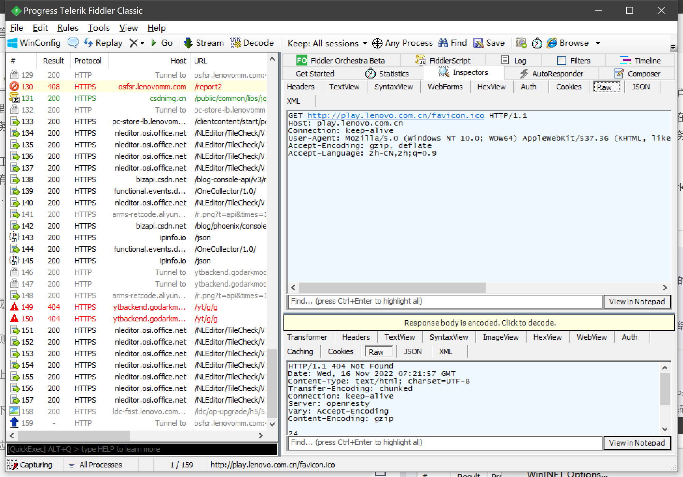The height and width of the screenshot is (477, 683).
Task: Open the Composer tab
Action: pos(637,74)
